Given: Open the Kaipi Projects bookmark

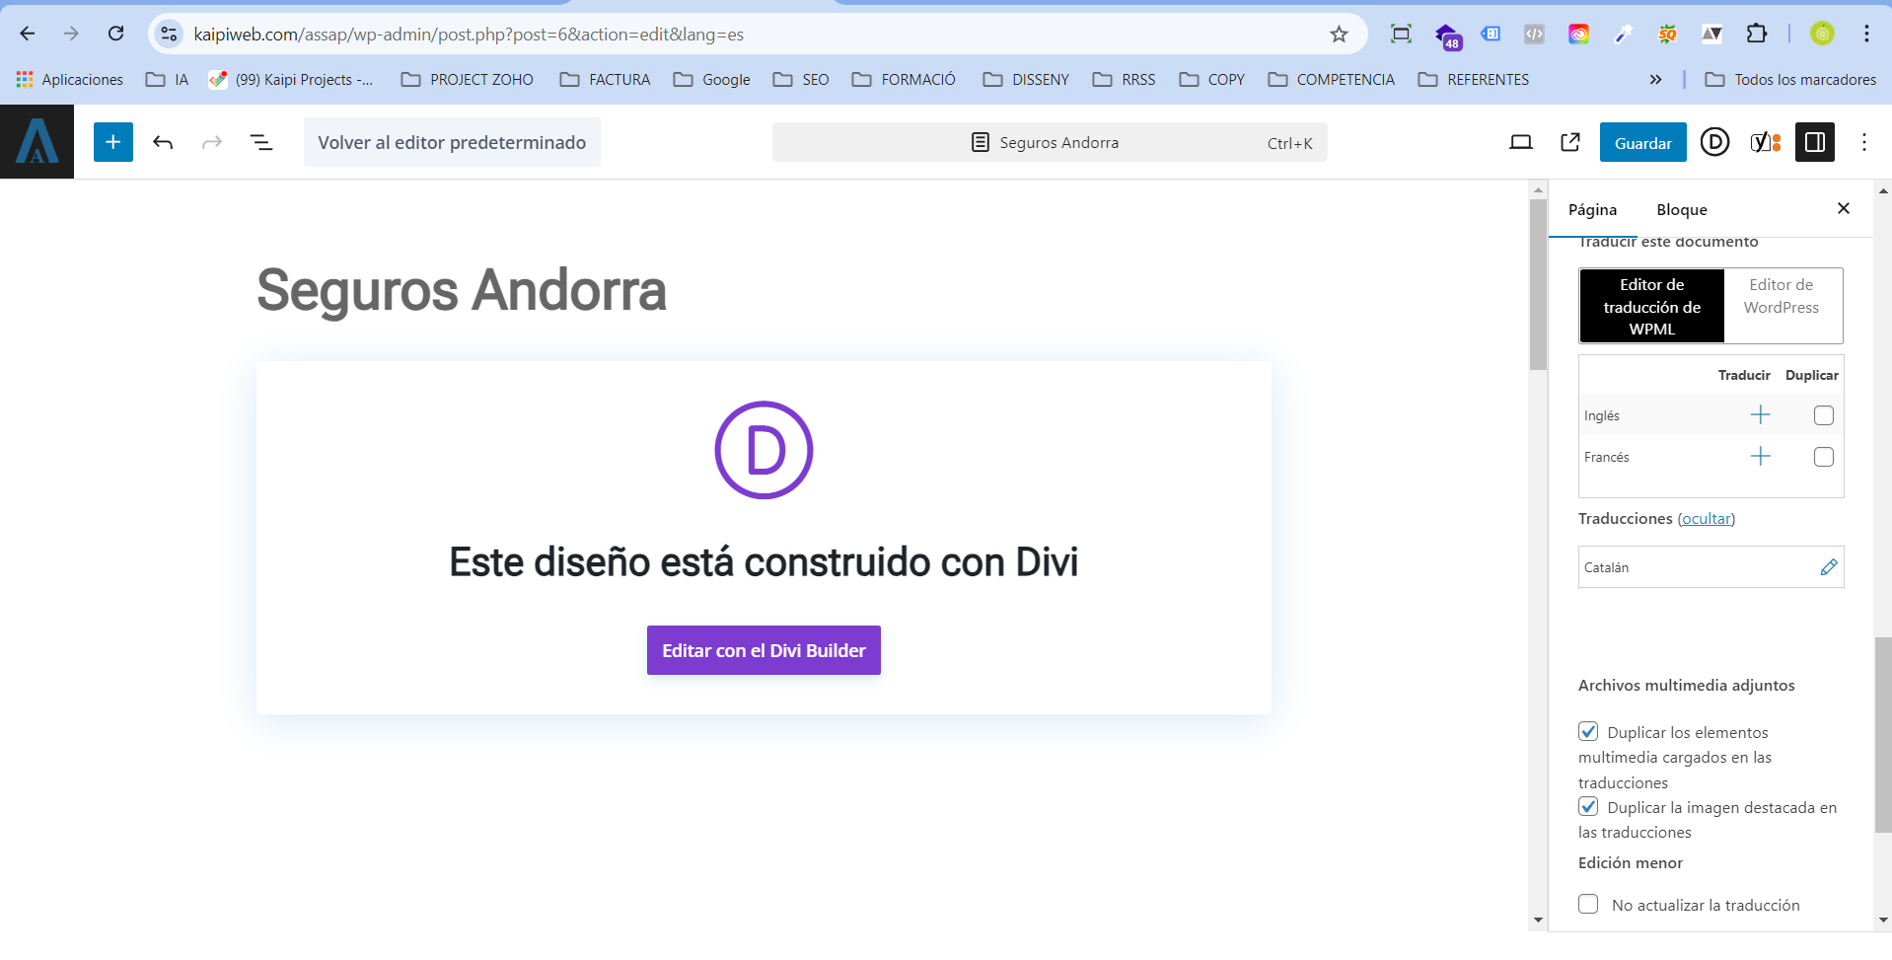Looking at the screenshot, I should click(x=292, y=79).
